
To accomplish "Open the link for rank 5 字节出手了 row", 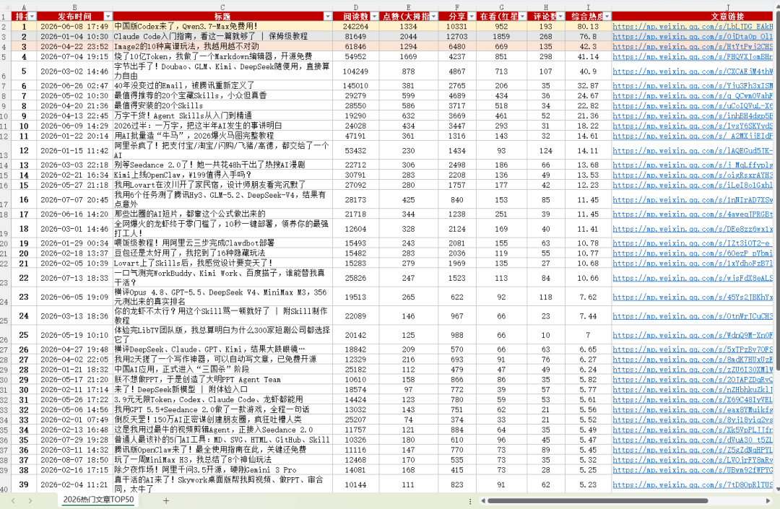I will tap(693, 71).
